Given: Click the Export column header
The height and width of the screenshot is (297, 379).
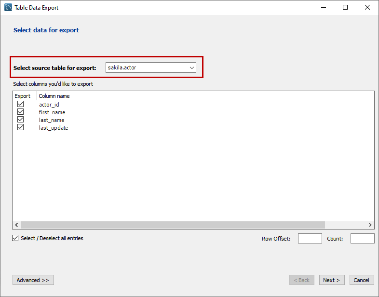Looking at the screenshot, I should pos(23,96).
